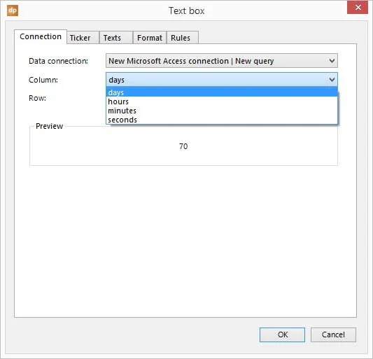The width and height of the screenshot is (373, 359).
Task: Switch to the Connection tab
Action: point(41,36)
